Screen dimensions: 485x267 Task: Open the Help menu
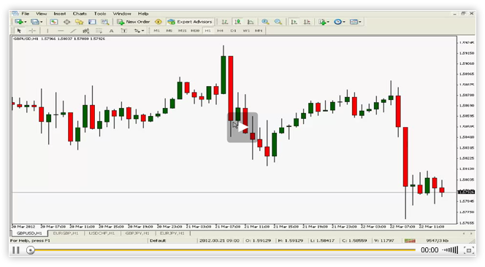(143, 14)
